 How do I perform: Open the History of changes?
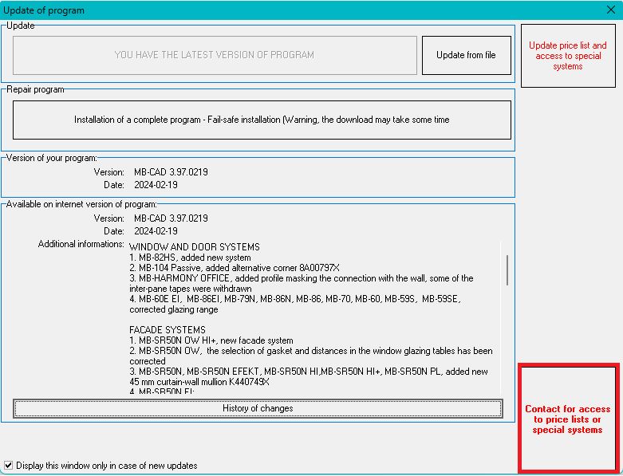[258, 408]
